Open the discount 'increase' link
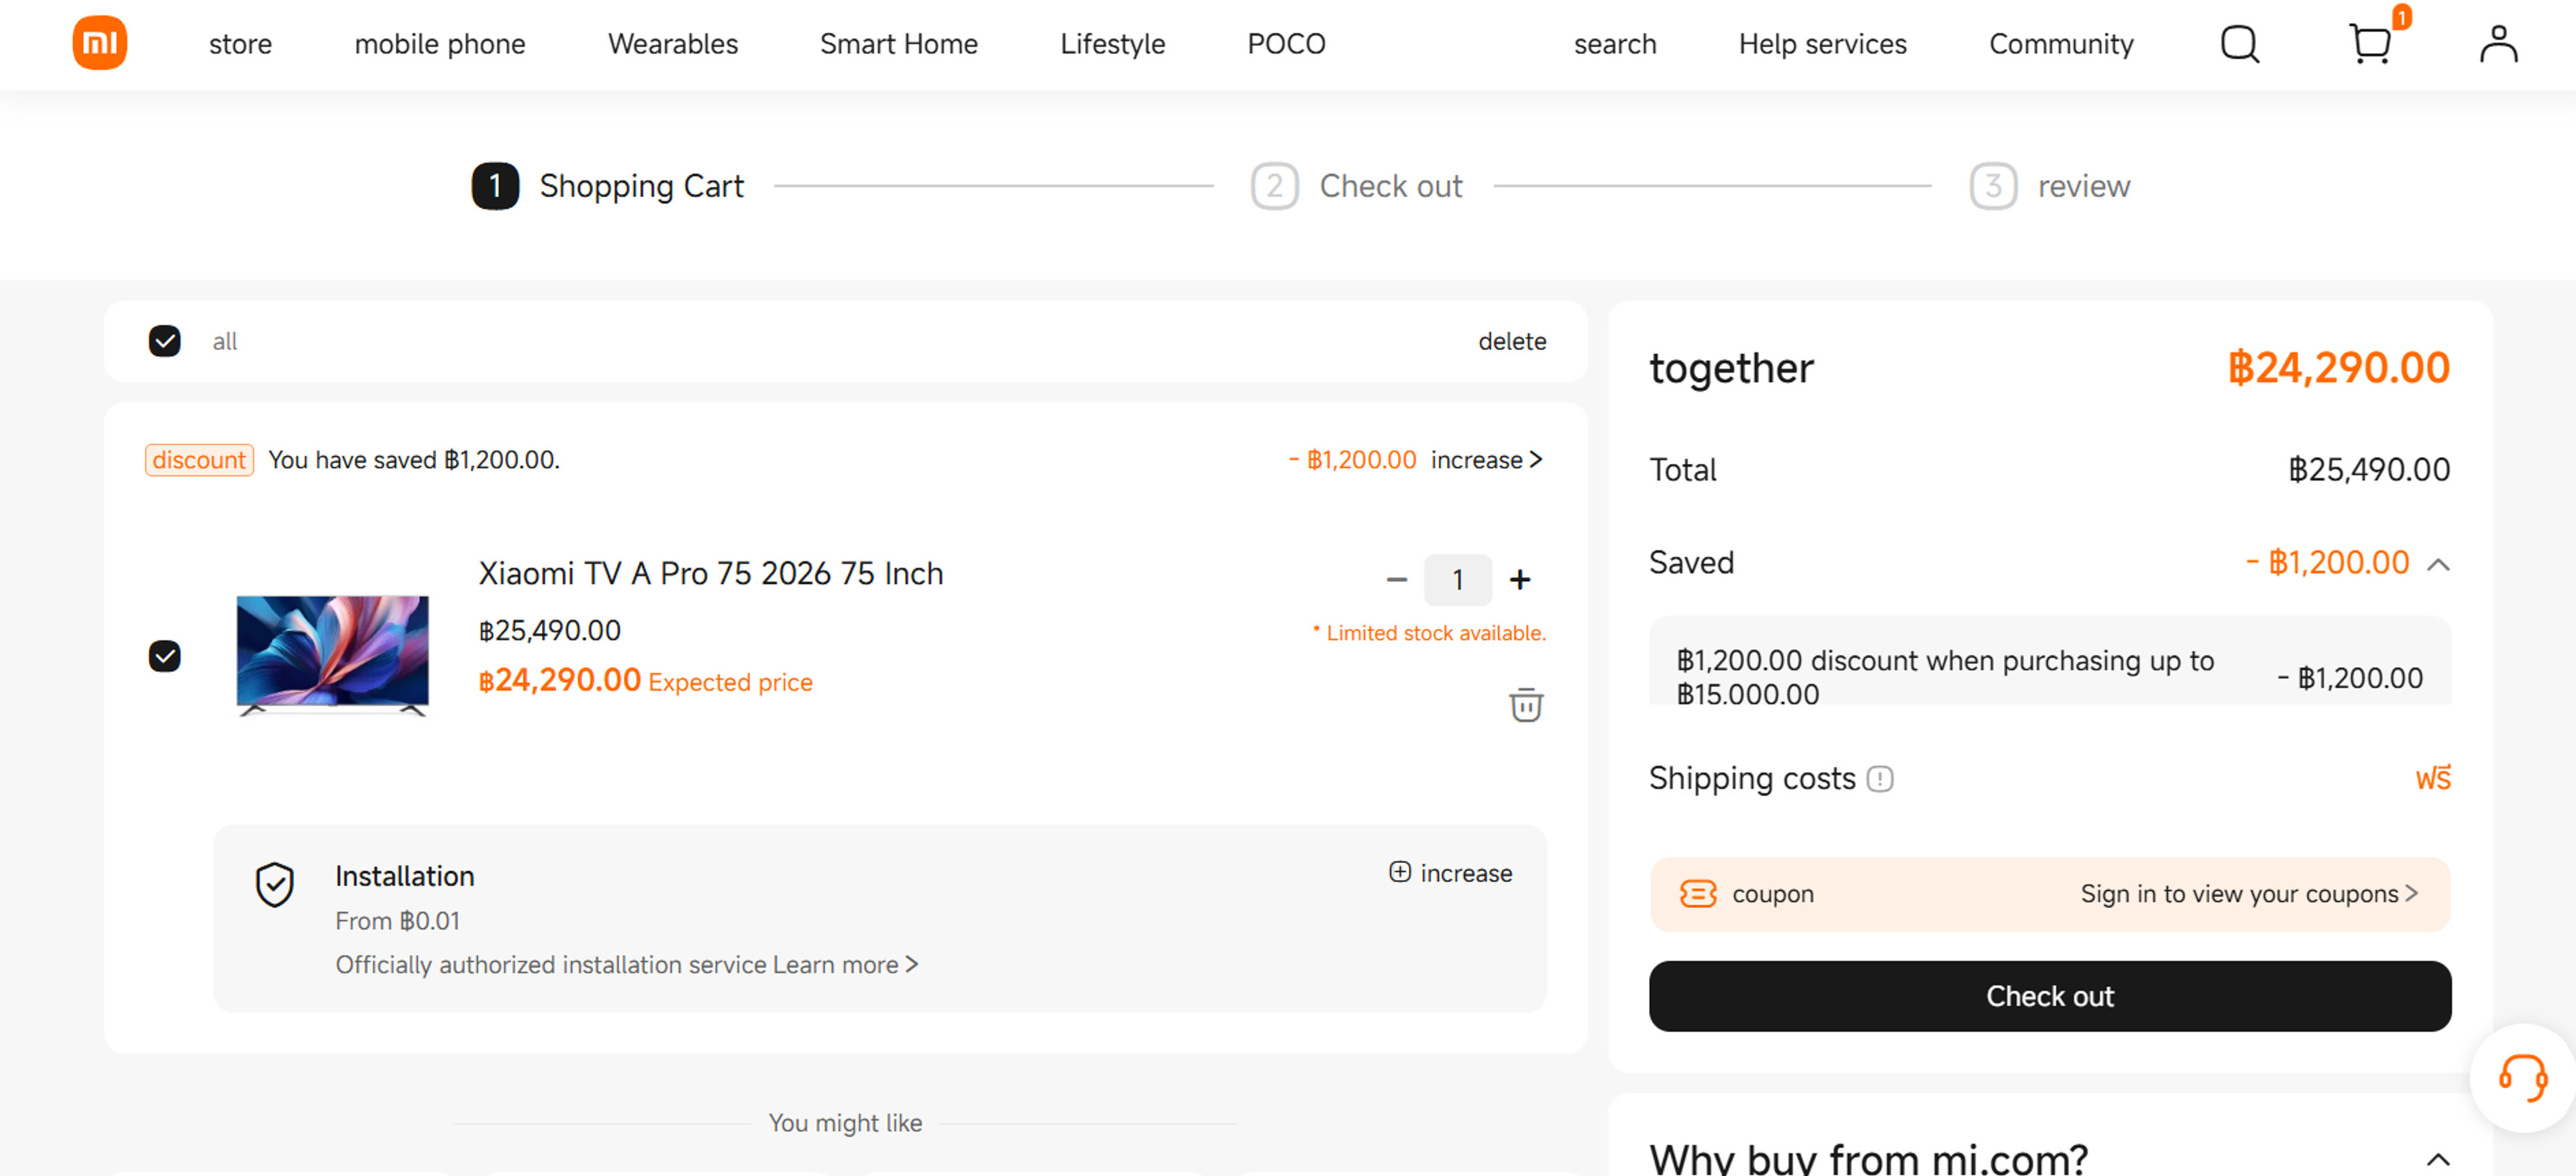The image size is (2576, 1176). tap(1486, 460)
